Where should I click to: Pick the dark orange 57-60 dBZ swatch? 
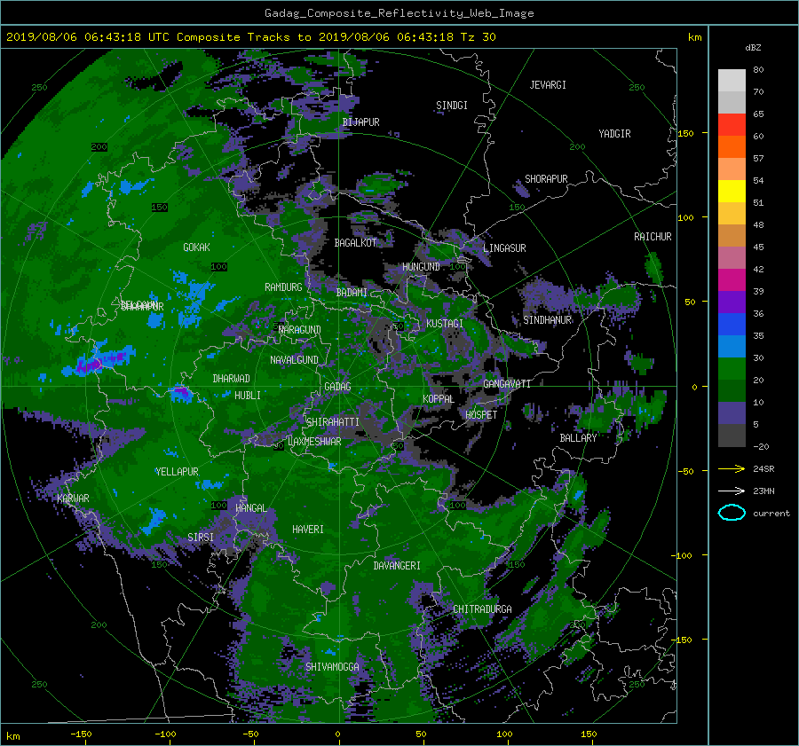pyautogui.click(x=732, y=147)
